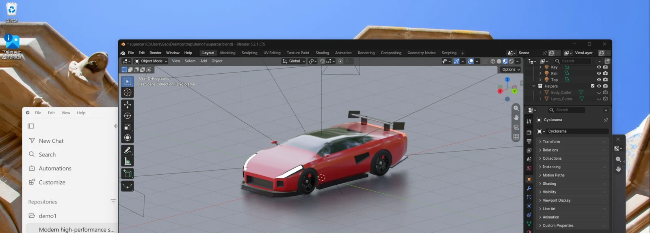This screenshot has height=233, width=650.
Task: Toggle viewport overlays button
Action: (x=470, y=61)
